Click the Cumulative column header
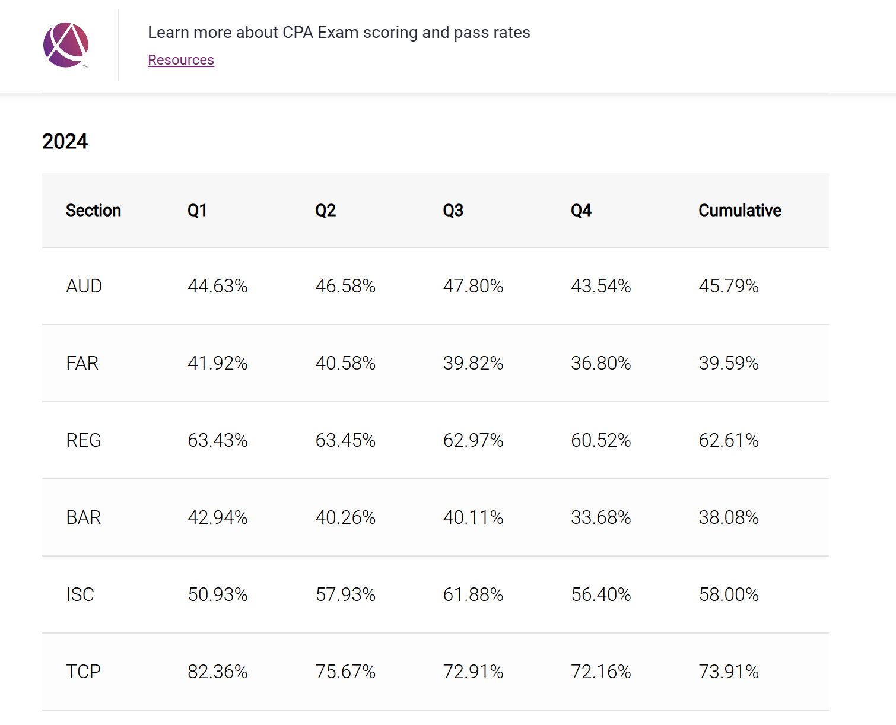896x725 pixels. (x=739, y=211)
